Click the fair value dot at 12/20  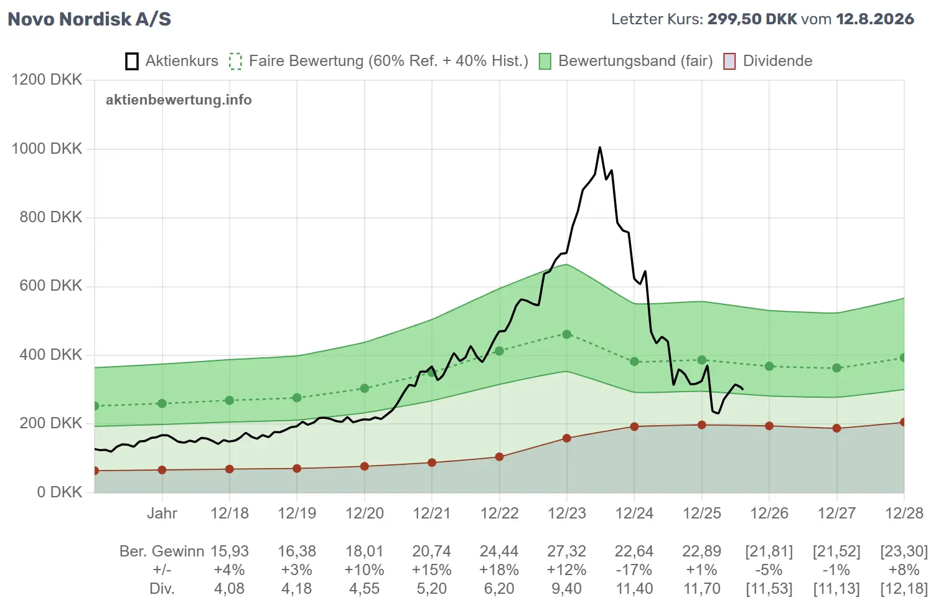click(x=365, y=388)
